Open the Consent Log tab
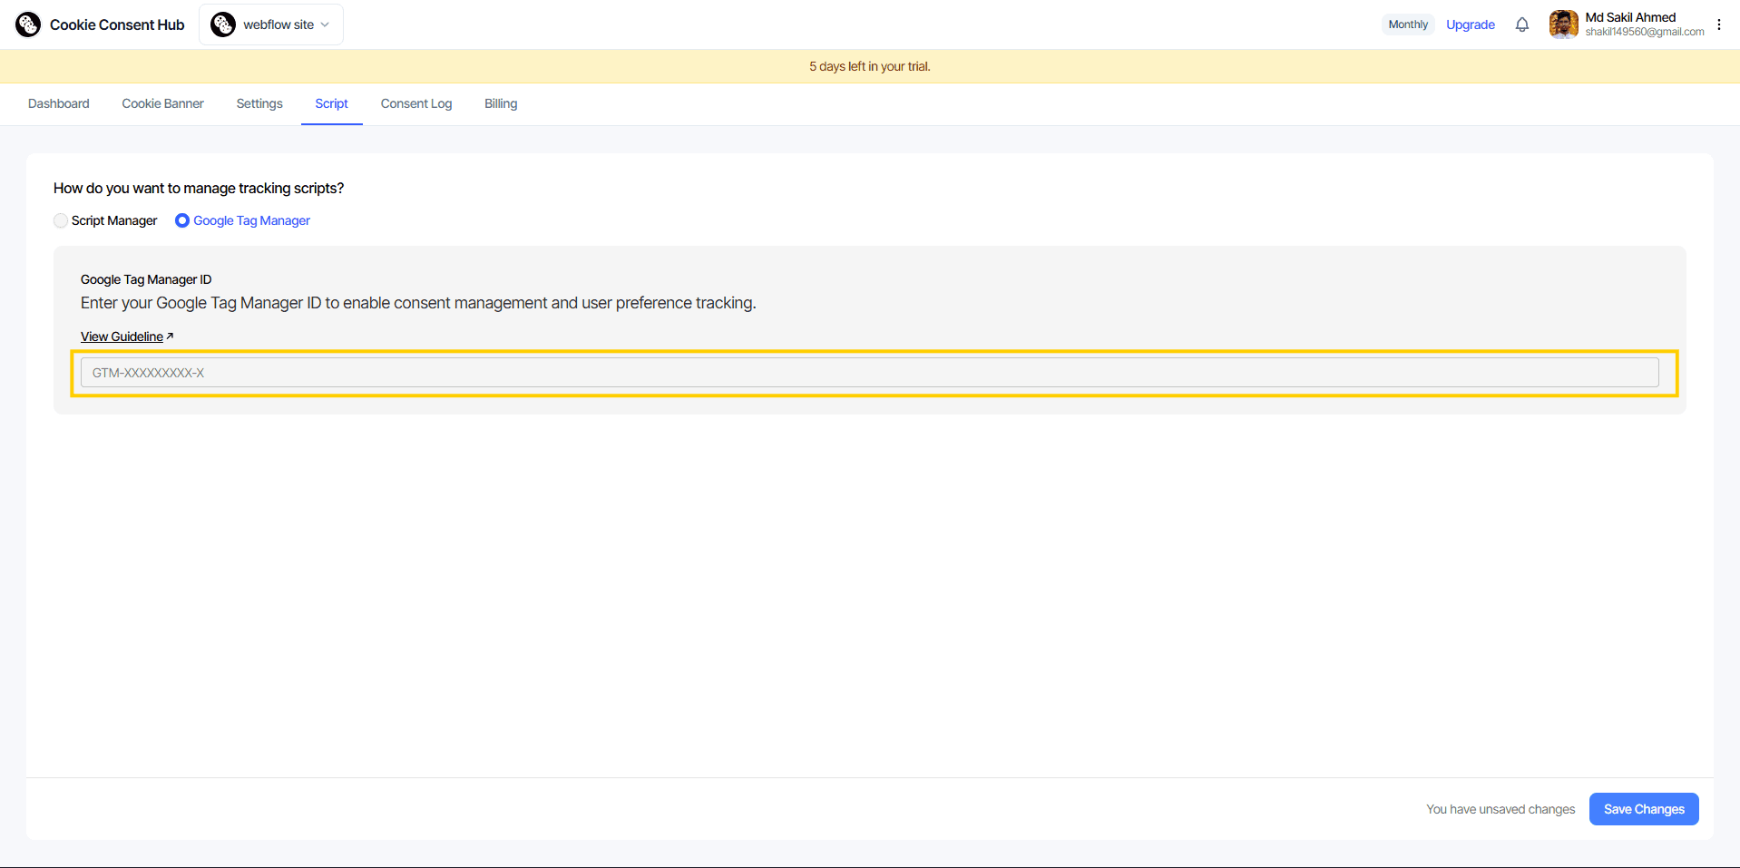 click(x=416, y=103)
